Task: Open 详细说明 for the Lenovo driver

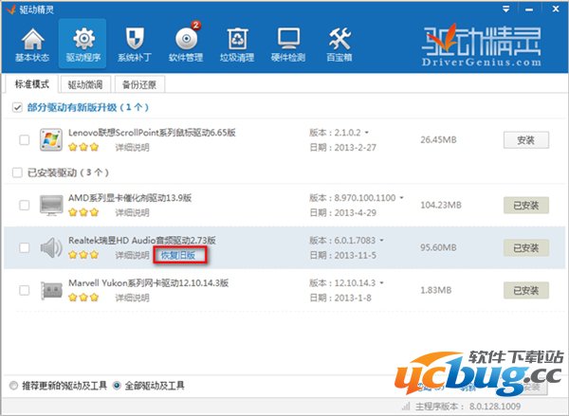Action: (x=133, y=147)
